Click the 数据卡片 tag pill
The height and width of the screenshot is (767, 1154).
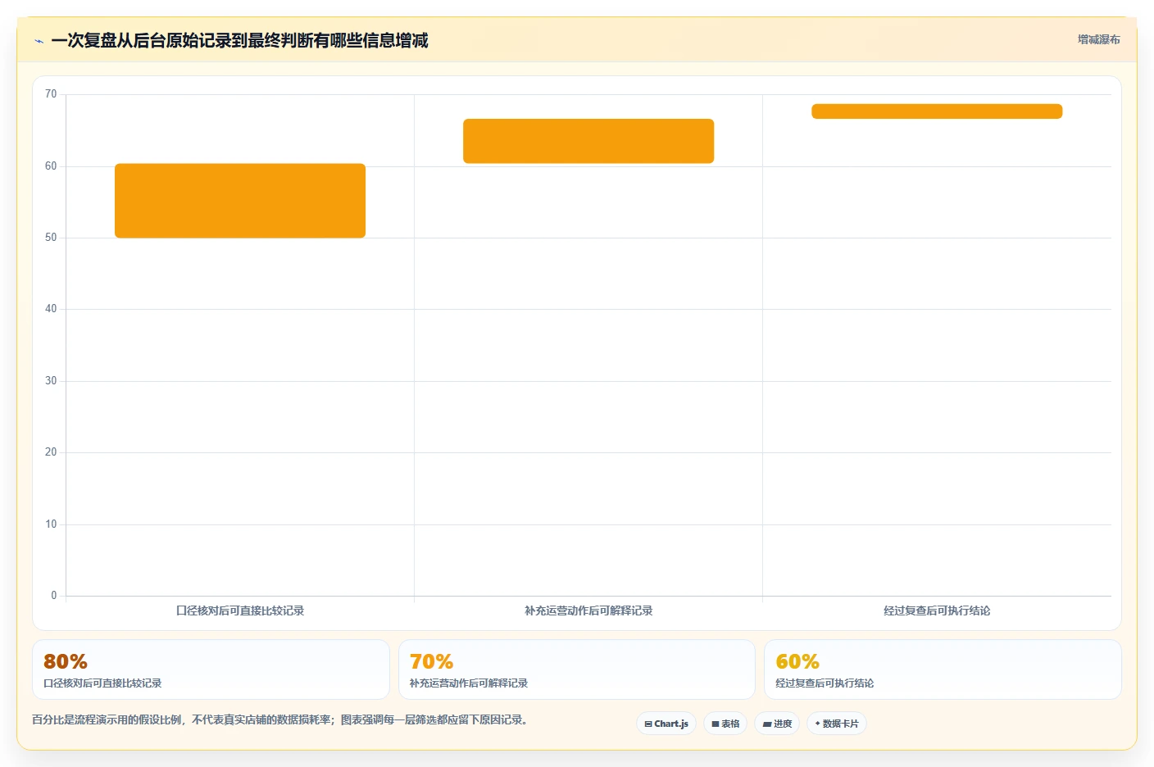click(837, 724)
